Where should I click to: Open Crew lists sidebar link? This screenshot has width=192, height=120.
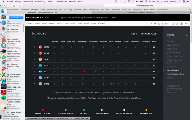coord(172,67)
